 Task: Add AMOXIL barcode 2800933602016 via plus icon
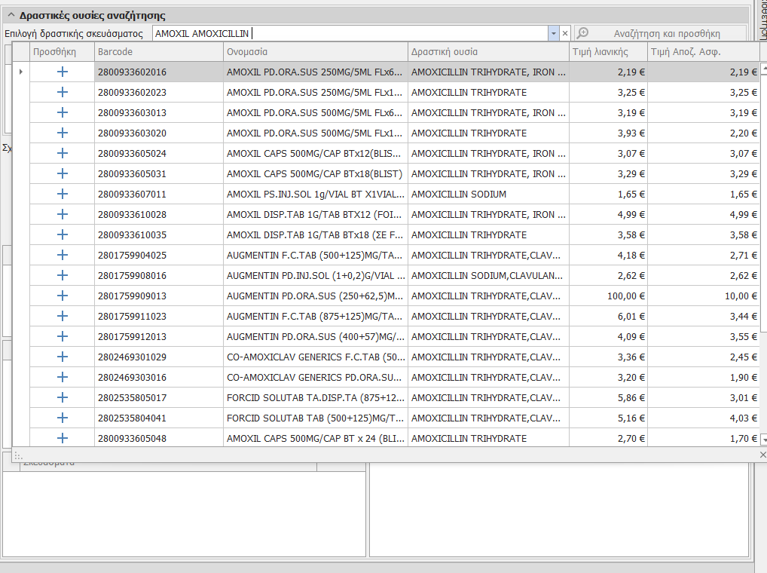(x=62, y=72)
